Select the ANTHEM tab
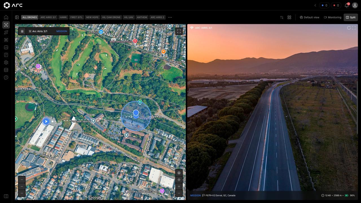The width and height of the screenshot is (361, 203). coord(142,17)
